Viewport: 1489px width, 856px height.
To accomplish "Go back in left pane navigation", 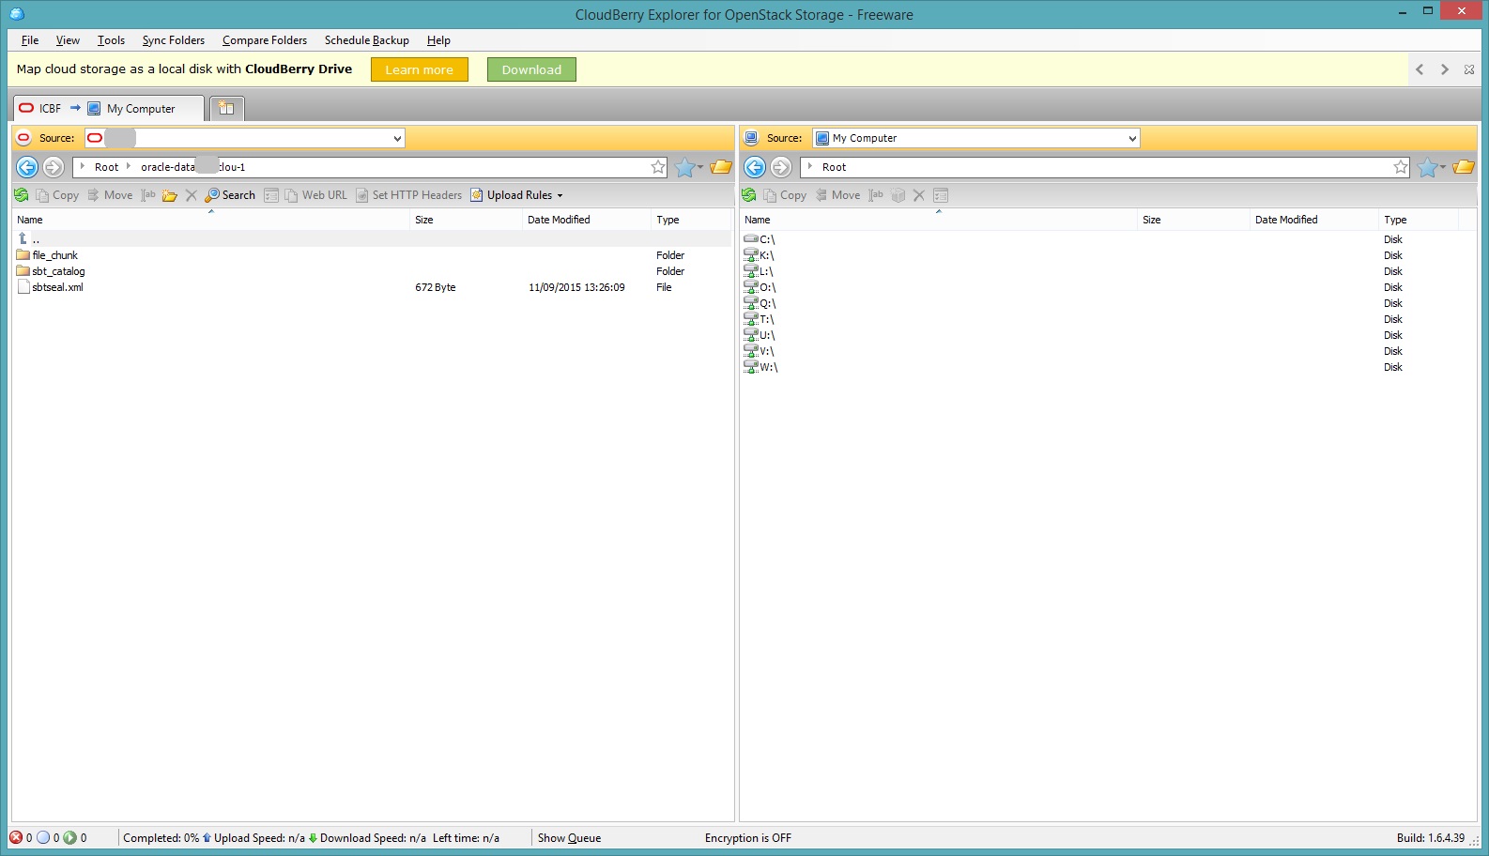I will tap(28, 167).
